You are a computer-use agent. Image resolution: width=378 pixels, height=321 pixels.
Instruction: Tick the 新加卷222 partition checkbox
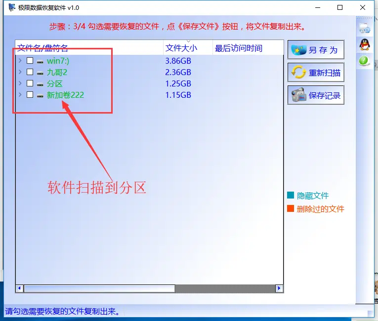[30, 94]
